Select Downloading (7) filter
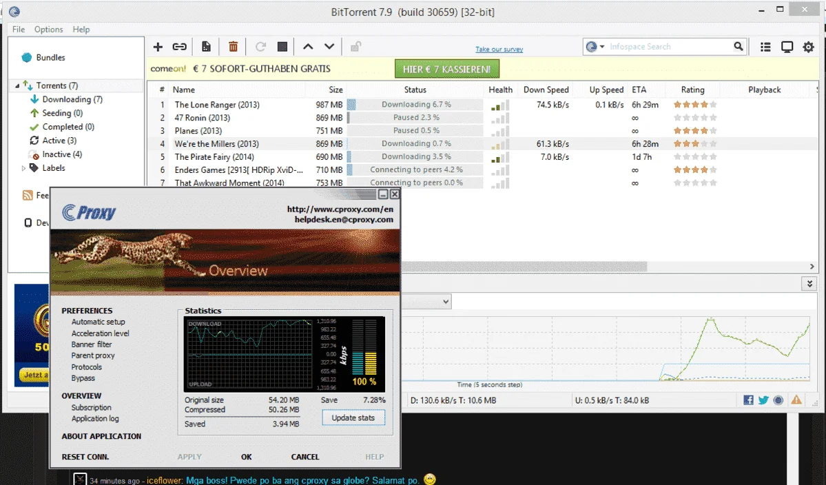This screenshot has height=485, width=826. tap(72, 99)
